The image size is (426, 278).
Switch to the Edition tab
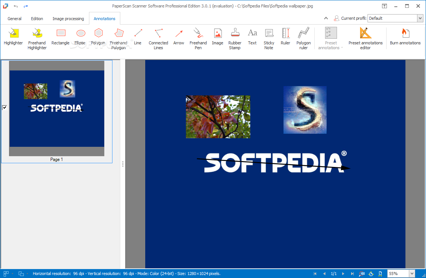tap(37, 19)
